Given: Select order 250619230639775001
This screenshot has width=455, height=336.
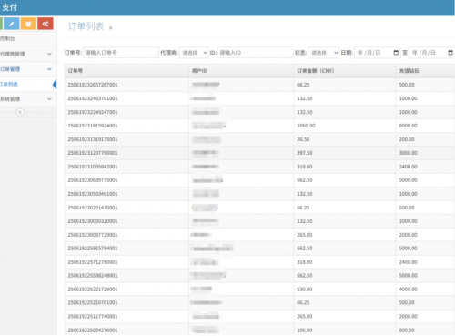Looking at the screenshot, I should tap(93, 180).
